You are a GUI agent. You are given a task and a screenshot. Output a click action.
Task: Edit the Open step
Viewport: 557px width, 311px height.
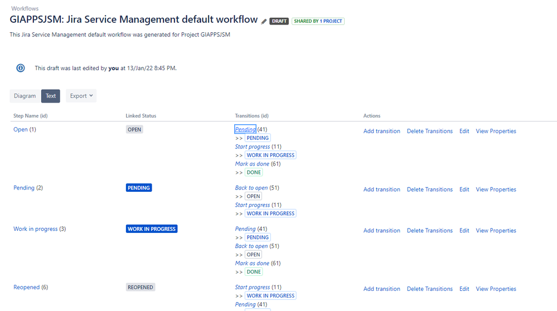[x=464, y=131]
